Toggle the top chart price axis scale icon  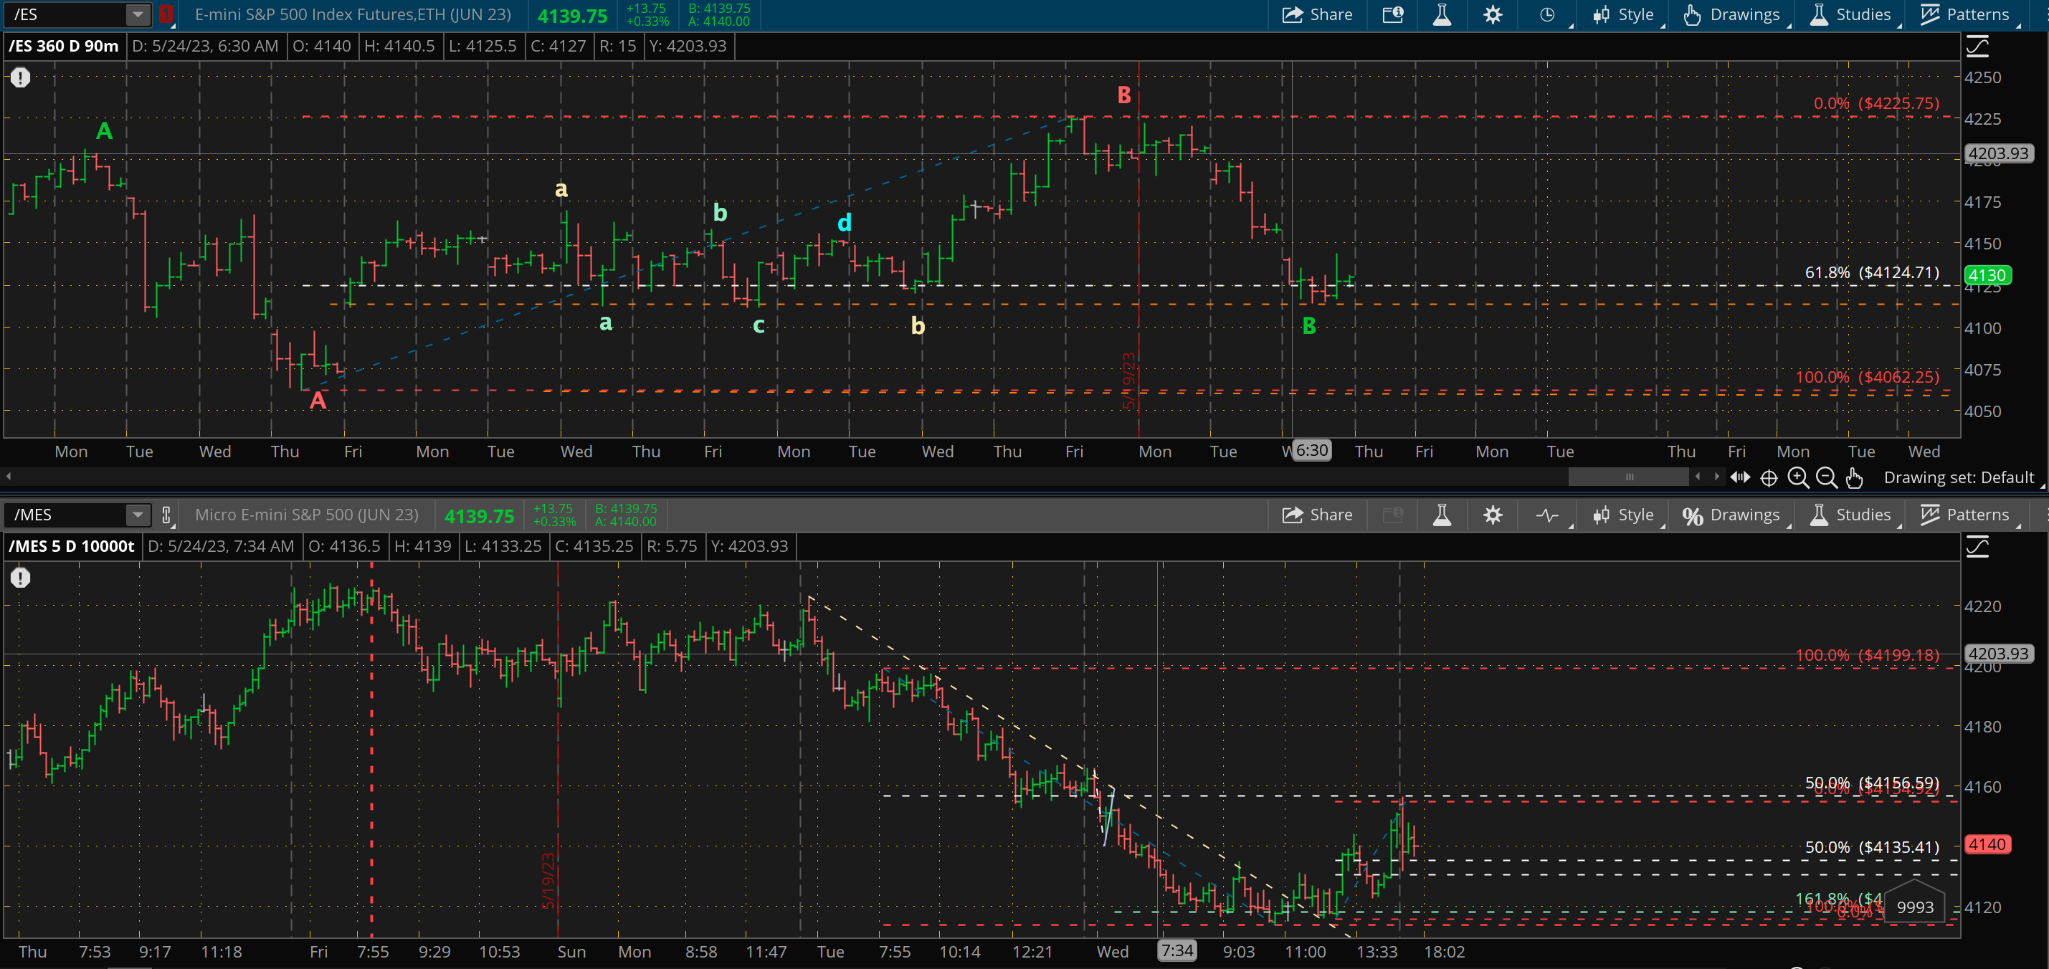(x=1977, y=47)
